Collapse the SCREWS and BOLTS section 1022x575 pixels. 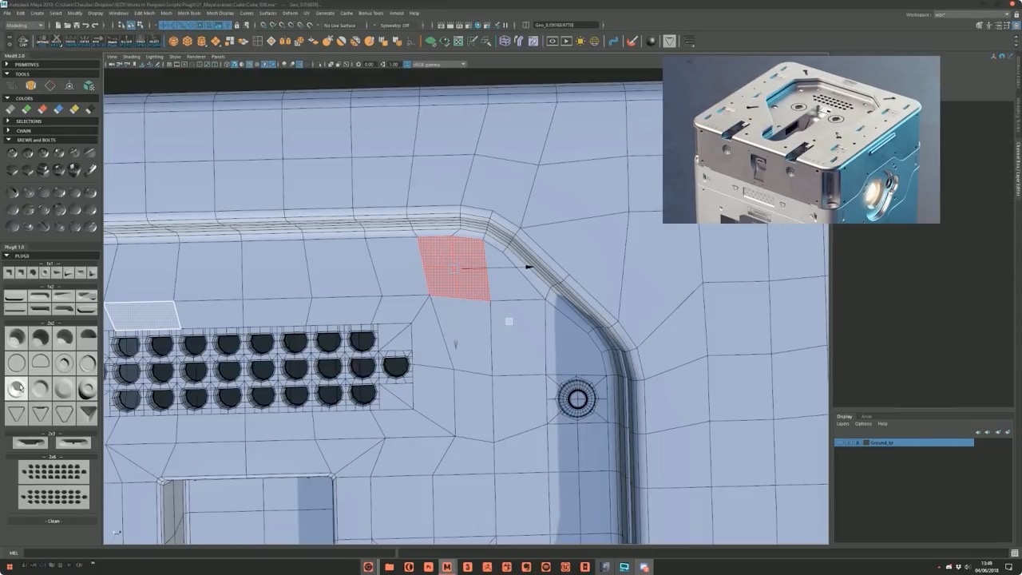[7, 140]
